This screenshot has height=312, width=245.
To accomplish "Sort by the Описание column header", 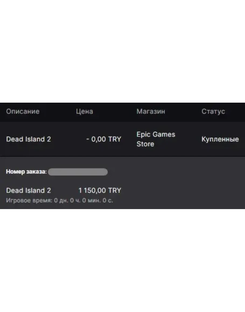I will click(23, 112).
